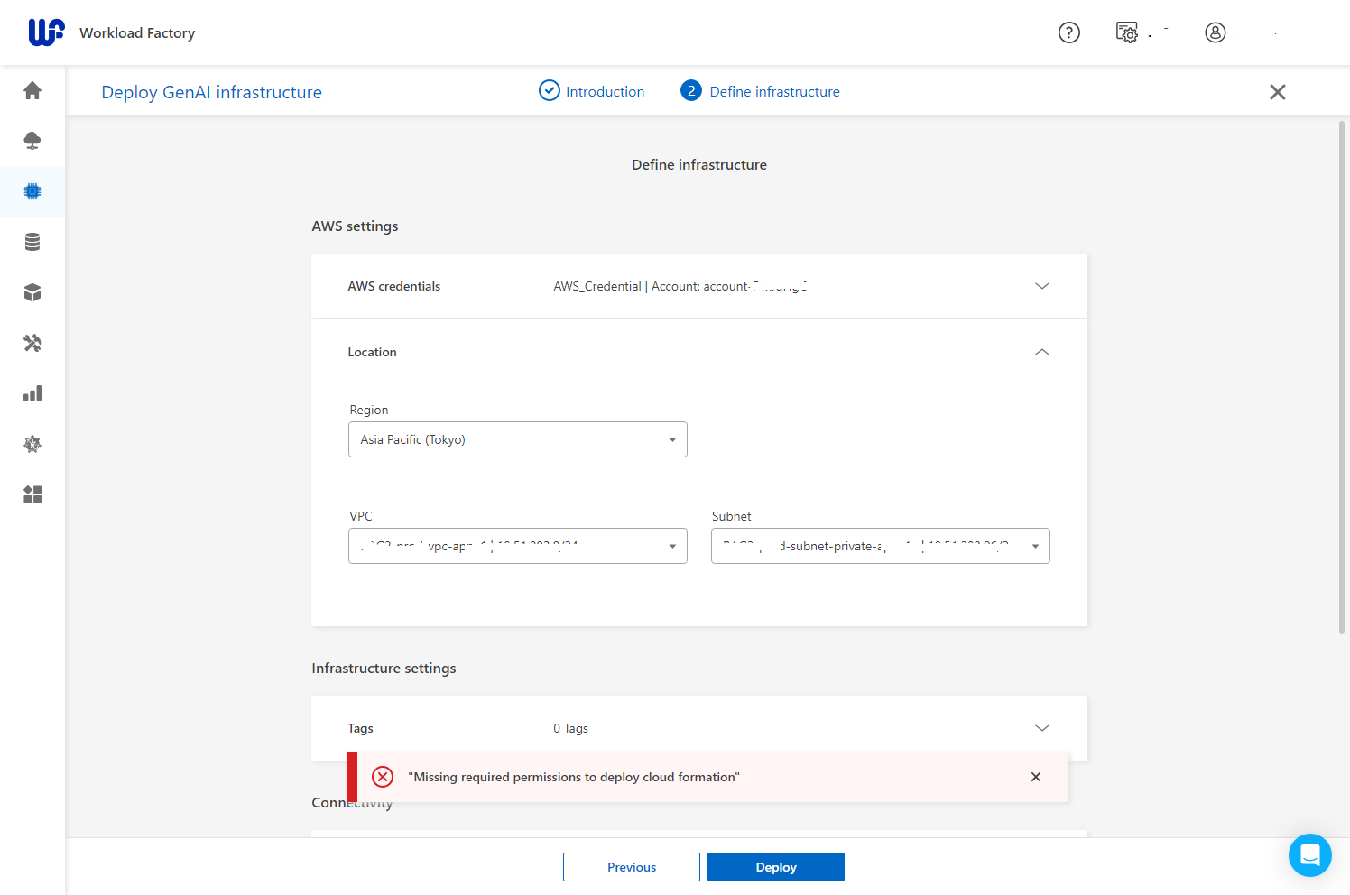Collapse the Location section
1350x895 pixels.
(x=1042, y=352)
